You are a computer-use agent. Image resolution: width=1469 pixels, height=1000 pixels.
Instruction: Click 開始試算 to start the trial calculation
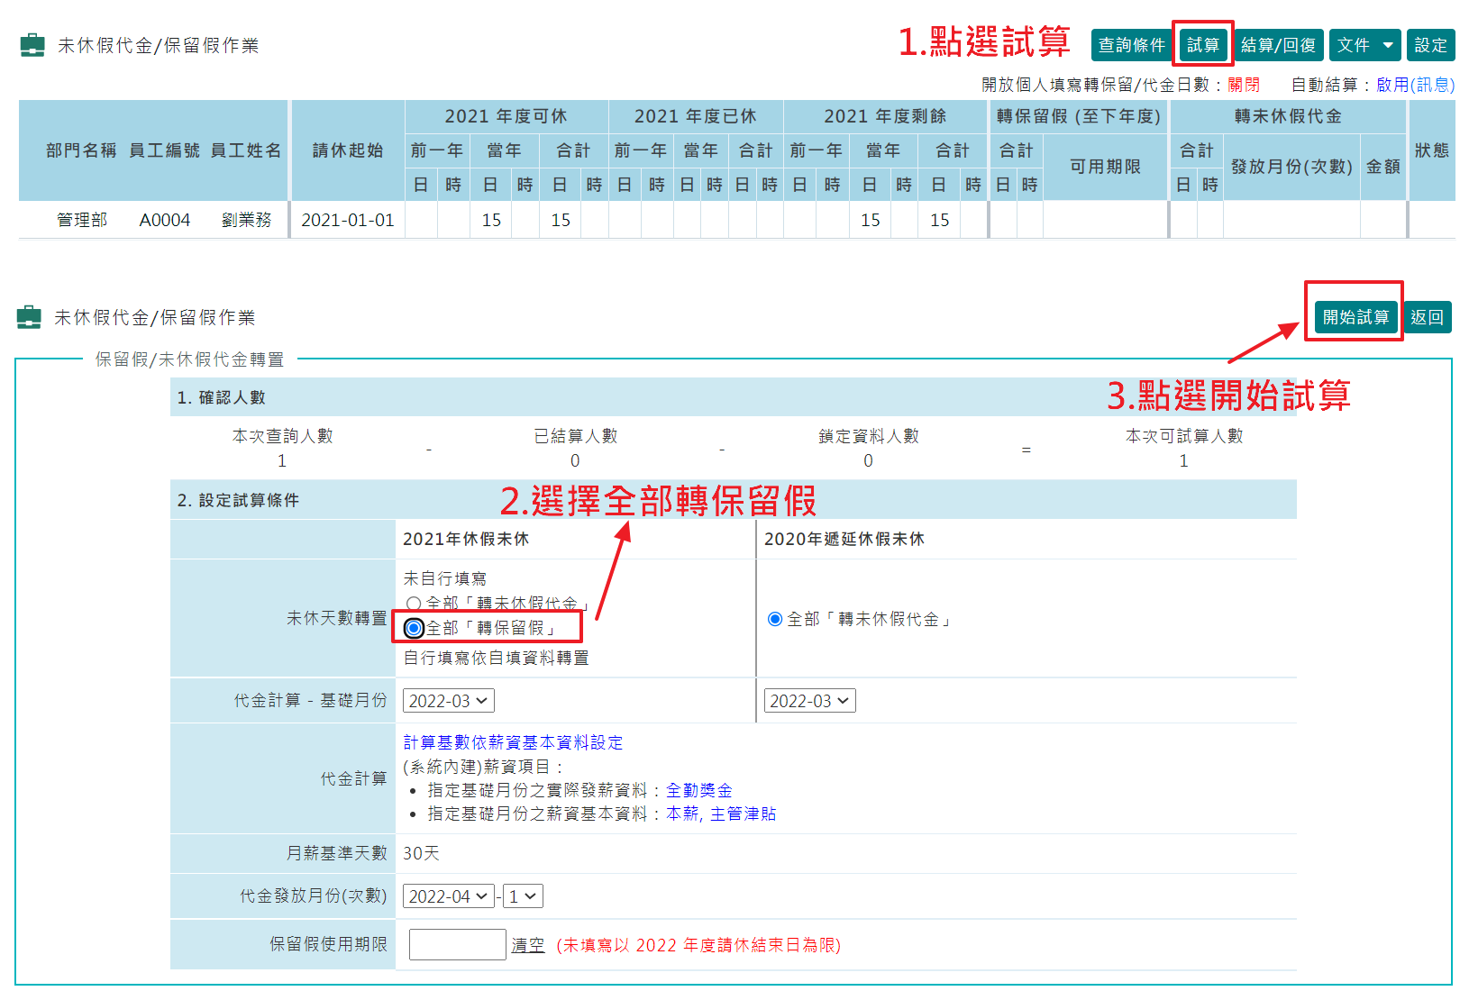click(1354, 316)
